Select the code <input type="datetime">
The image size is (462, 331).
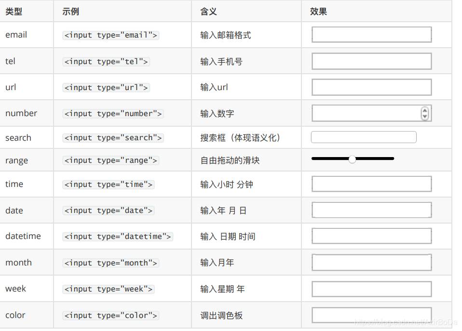tap(118, 237)
